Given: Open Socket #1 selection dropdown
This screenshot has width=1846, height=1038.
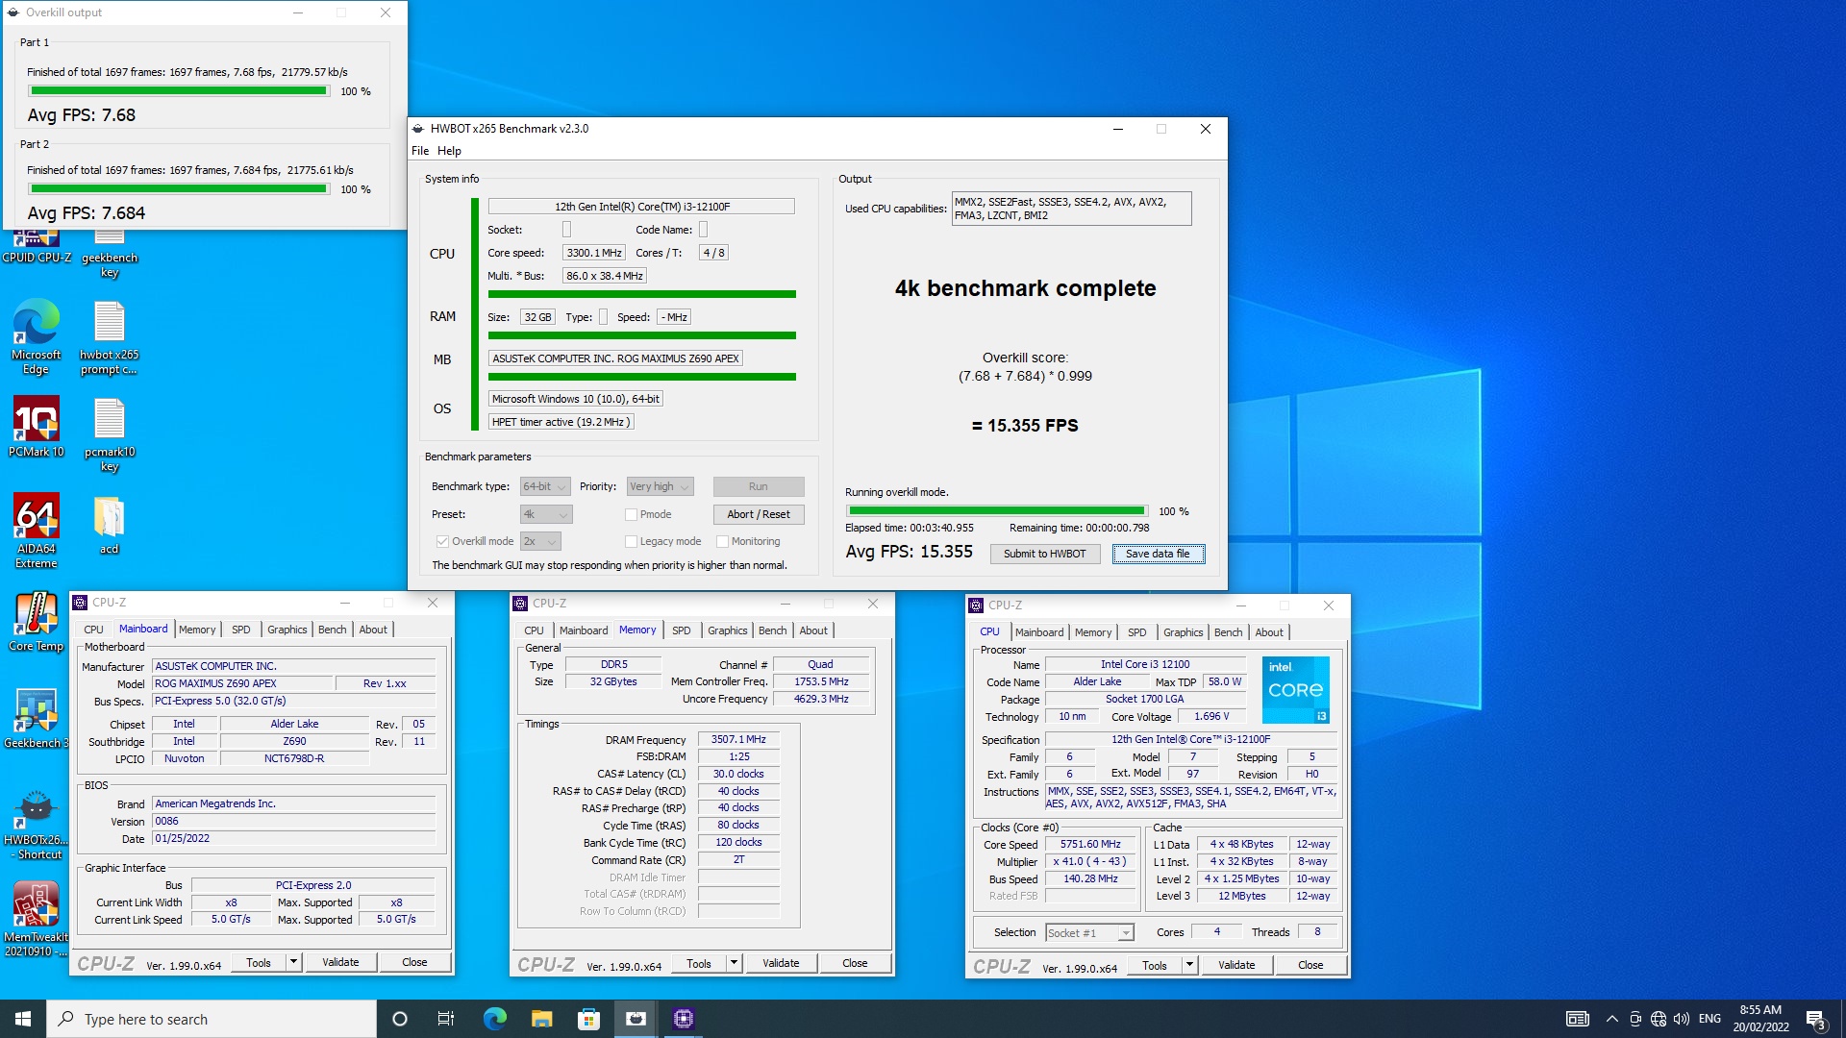Looking at the screenshot, I should click(1089, 932).
